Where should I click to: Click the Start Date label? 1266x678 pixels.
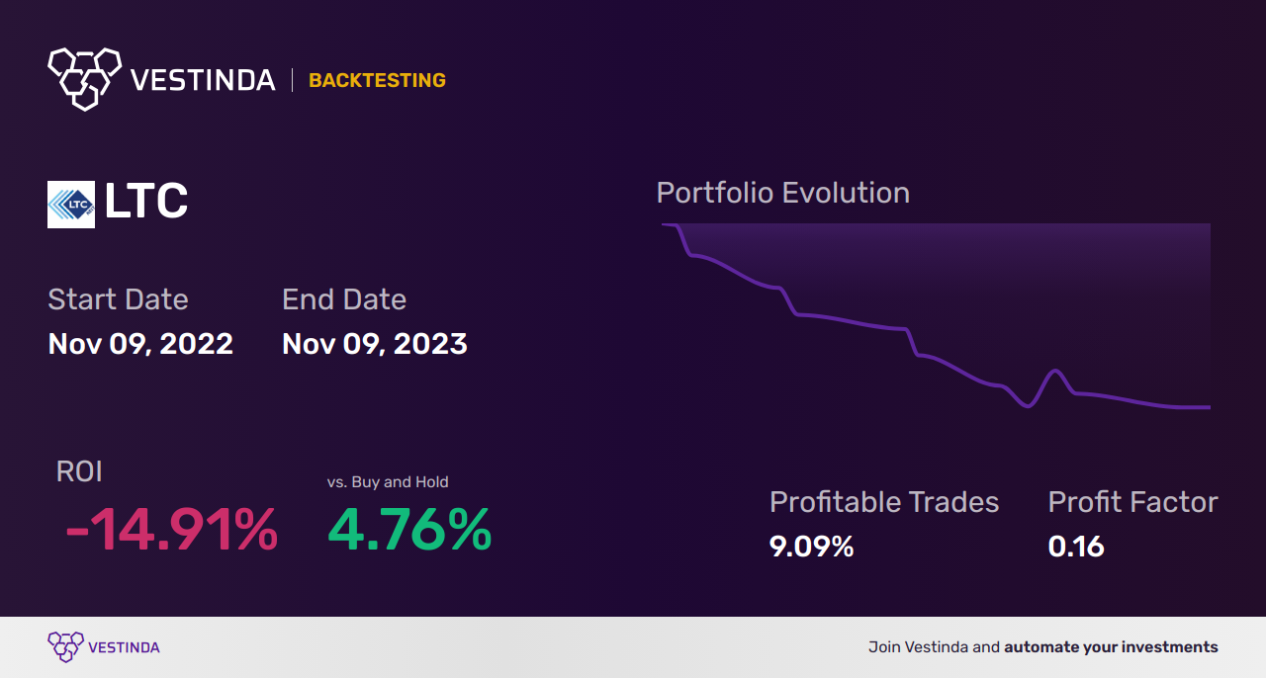[x=118, y=299]
